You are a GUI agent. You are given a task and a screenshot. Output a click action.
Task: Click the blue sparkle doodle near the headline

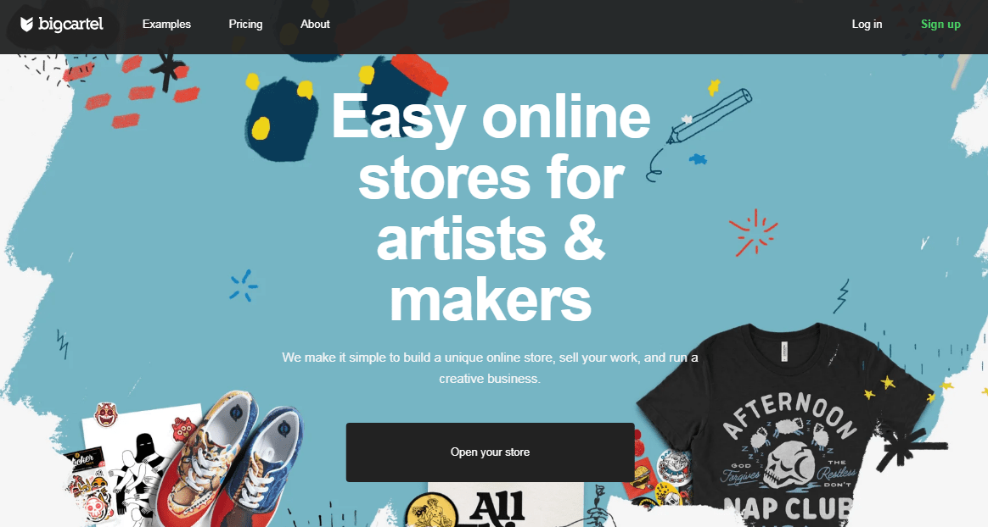(244, 286)
